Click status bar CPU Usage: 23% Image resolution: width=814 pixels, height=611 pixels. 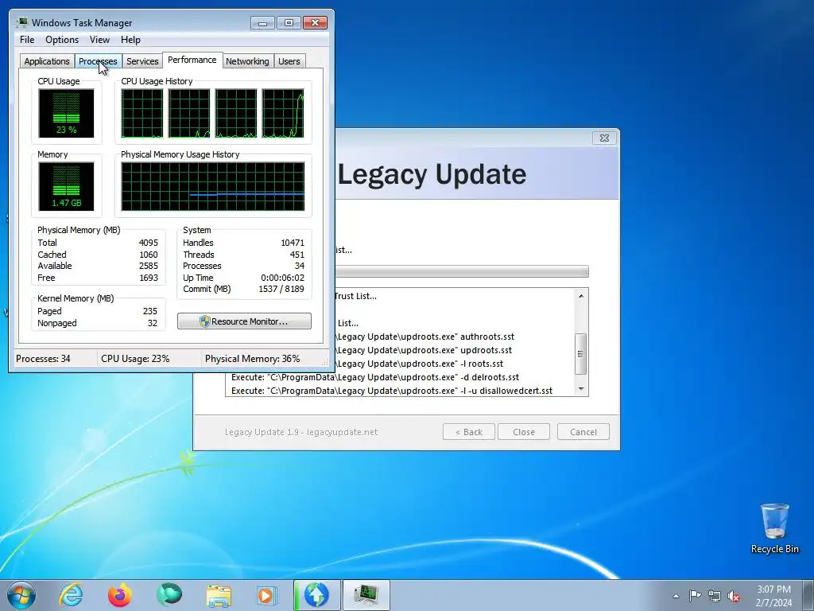(135, 359)
